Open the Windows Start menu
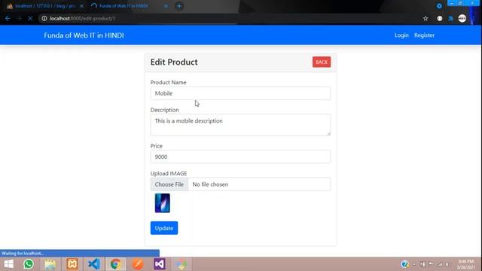 click(x=8, y=264)
